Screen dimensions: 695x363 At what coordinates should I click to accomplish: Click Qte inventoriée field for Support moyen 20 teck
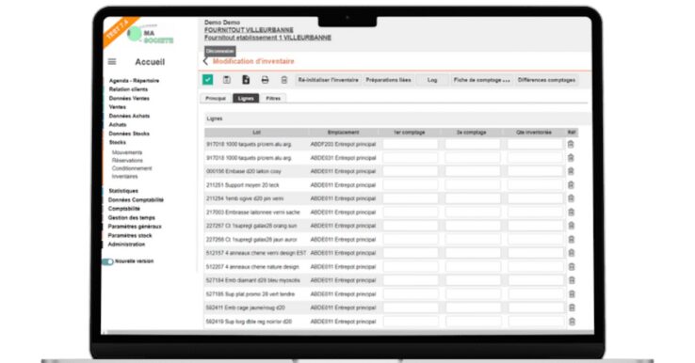click(535, 185)
